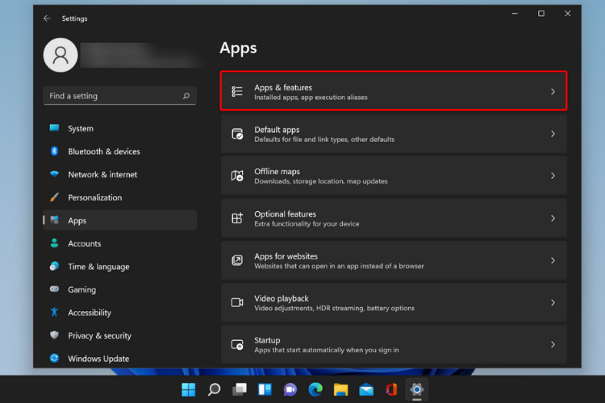Go to Network & internet settings
The height and width of the screenshot is (403, 605).
[102, 174]
